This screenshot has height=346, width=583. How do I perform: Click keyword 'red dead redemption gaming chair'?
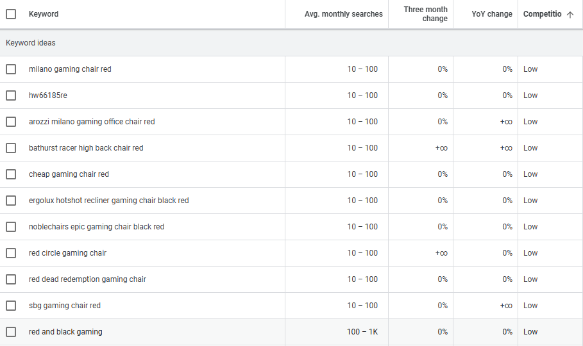87,279
